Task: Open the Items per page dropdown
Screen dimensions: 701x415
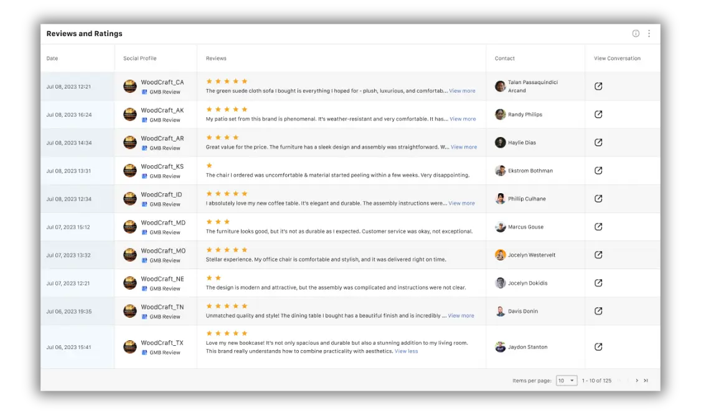Action: coord(567,381)
